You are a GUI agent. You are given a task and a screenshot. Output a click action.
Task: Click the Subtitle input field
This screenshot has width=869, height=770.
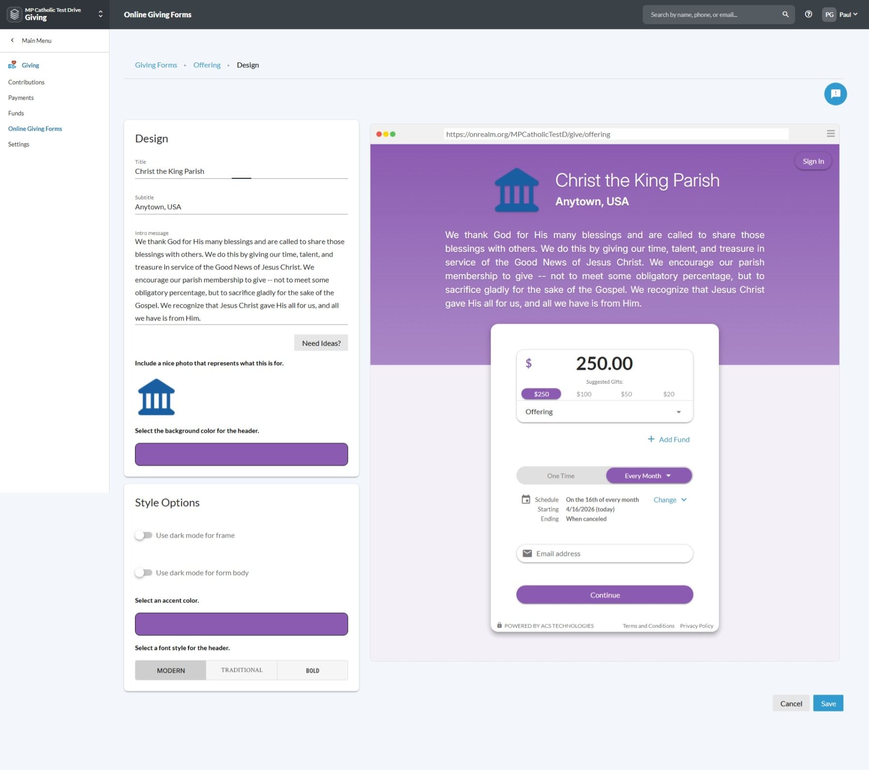(x=241, y=207)
